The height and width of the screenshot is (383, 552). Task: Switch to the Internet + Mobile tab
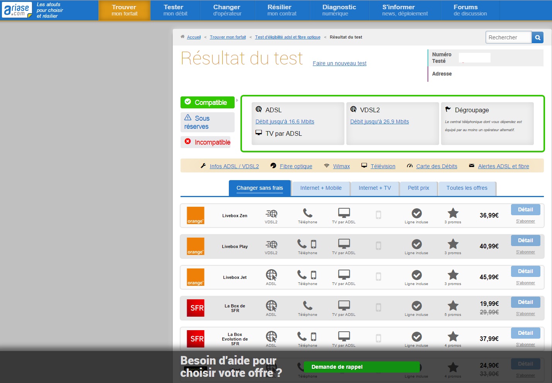(321, 188)
